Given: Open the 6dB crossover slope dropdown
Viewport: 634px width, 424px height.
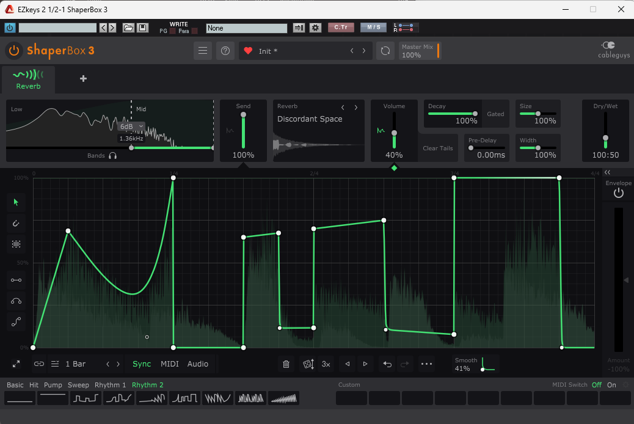Looking at the screenshot, I should (131, 126).
